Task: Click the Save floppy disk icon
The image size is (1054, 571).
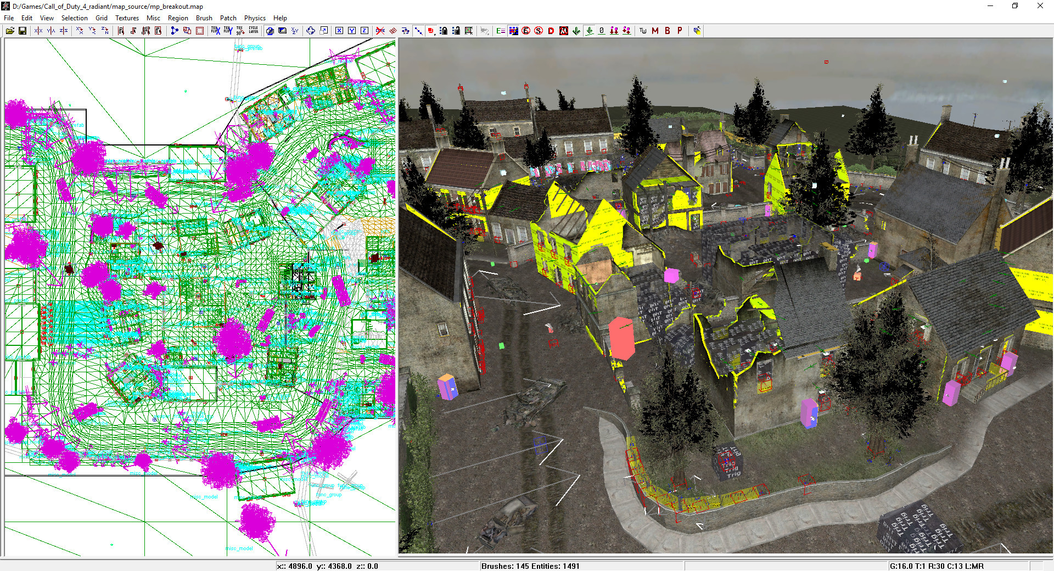Action: tap(23, 31)
